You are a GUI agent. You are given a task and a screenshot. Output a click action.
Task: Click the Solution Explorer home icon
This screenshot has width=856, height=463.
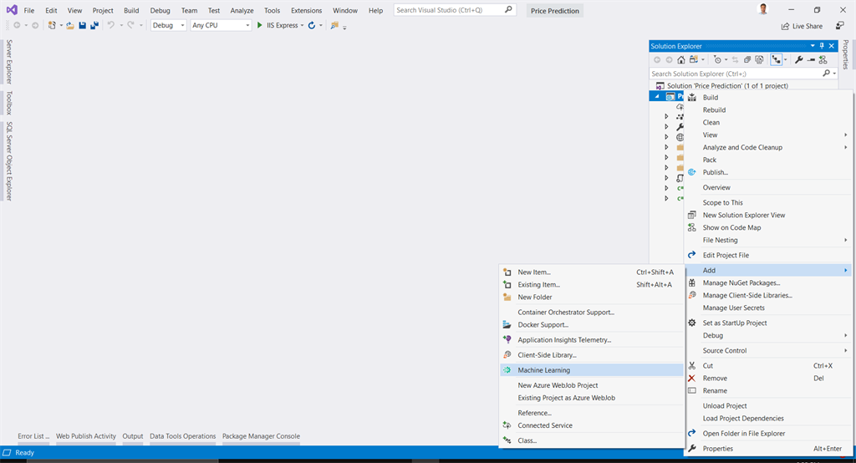point(680,59)
